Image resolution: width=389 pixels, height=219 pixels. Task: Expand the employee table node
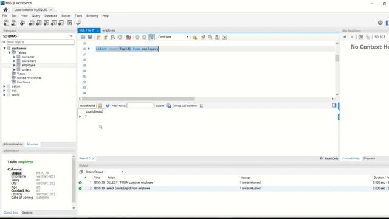[15, 65]
